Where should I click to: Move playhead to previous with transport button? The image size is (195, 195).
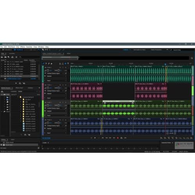coord(103,138)
